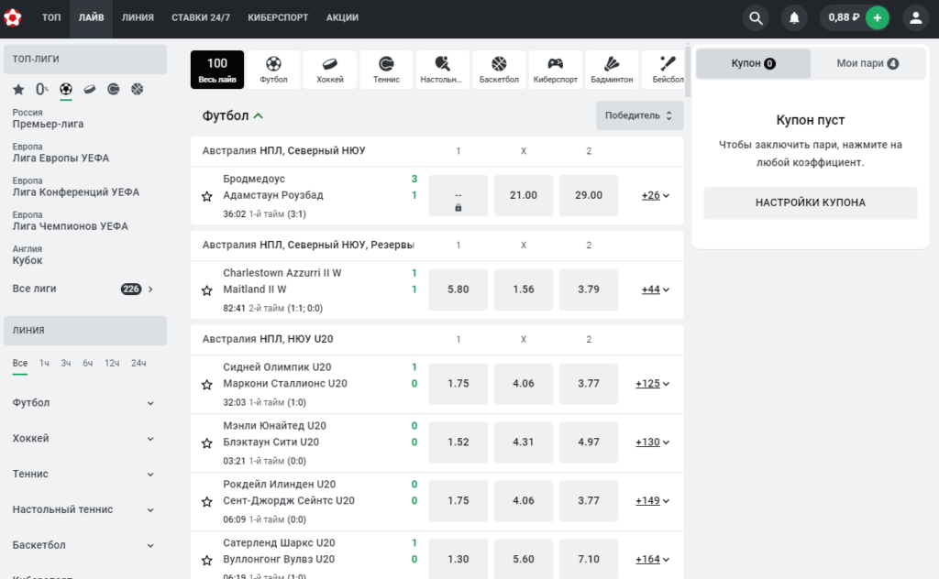The image size is (939, 579).
Task: Select Баскетбол sport icon filter
Action: click(499, 70)
